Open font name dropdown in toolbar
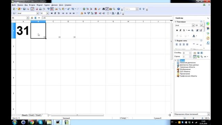 coord(38,13)
